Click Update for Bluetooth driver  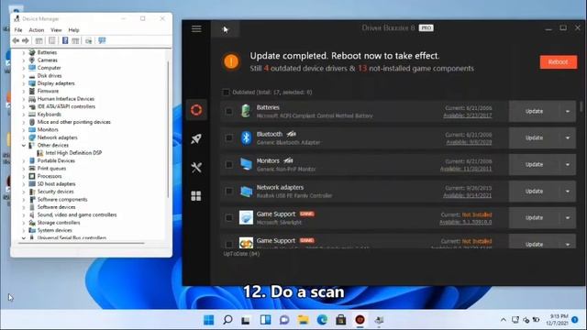[x=534, y=138]
